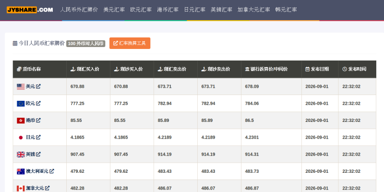Follow the 英镑 currency link
Screen dimensions: 384x192
[30, 154]
